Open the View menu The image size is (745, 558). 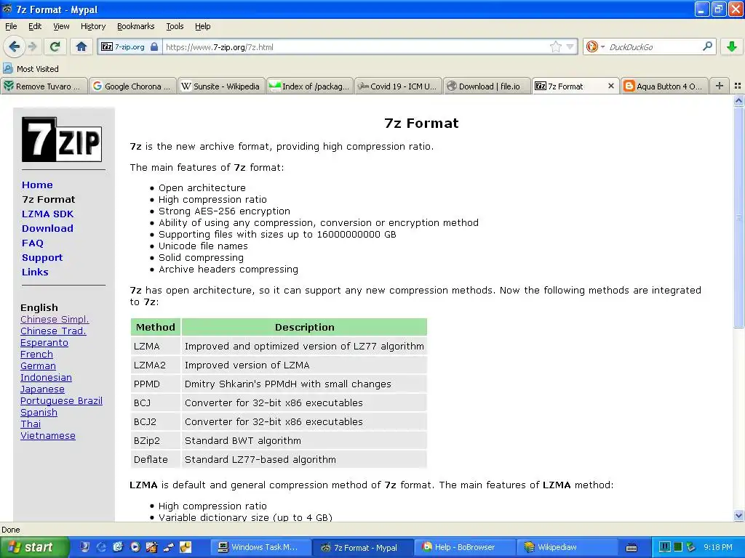click(61, 26)
